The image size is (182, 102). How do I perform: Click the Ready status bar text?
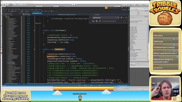(x=5, y=86)
